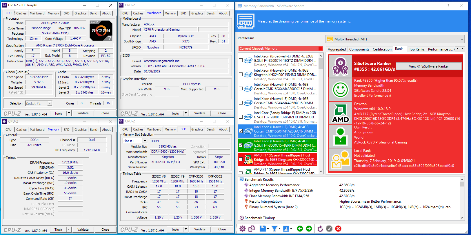Open the Aggregated tab in Sandra
Screen dimensions: 471x235
point(337,49)
